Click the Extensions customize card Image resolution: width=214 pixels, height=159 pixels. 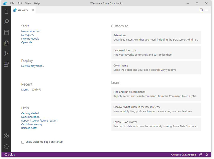click(156, 38)
